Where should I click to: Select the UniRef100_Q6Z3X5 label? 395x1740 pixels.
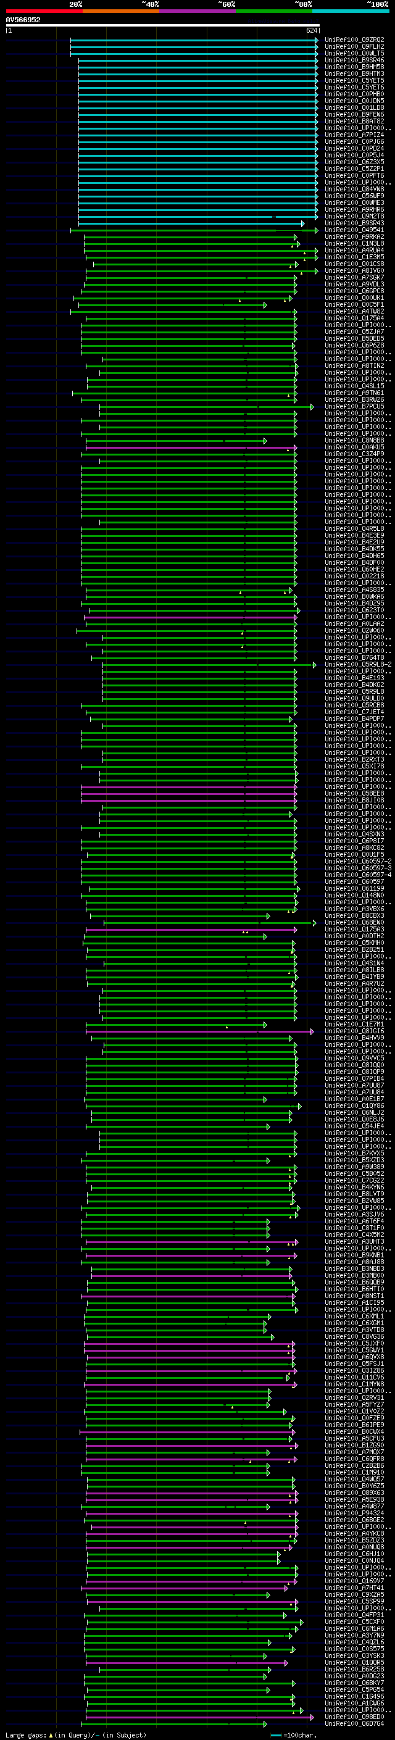[x=354, y=162]
